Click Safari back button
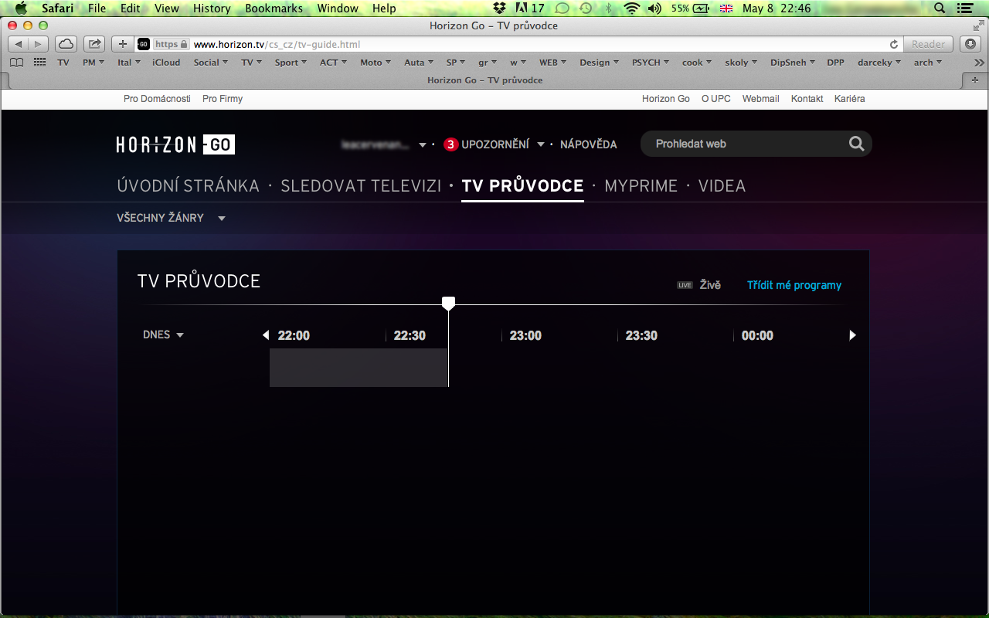 point(19,44)
